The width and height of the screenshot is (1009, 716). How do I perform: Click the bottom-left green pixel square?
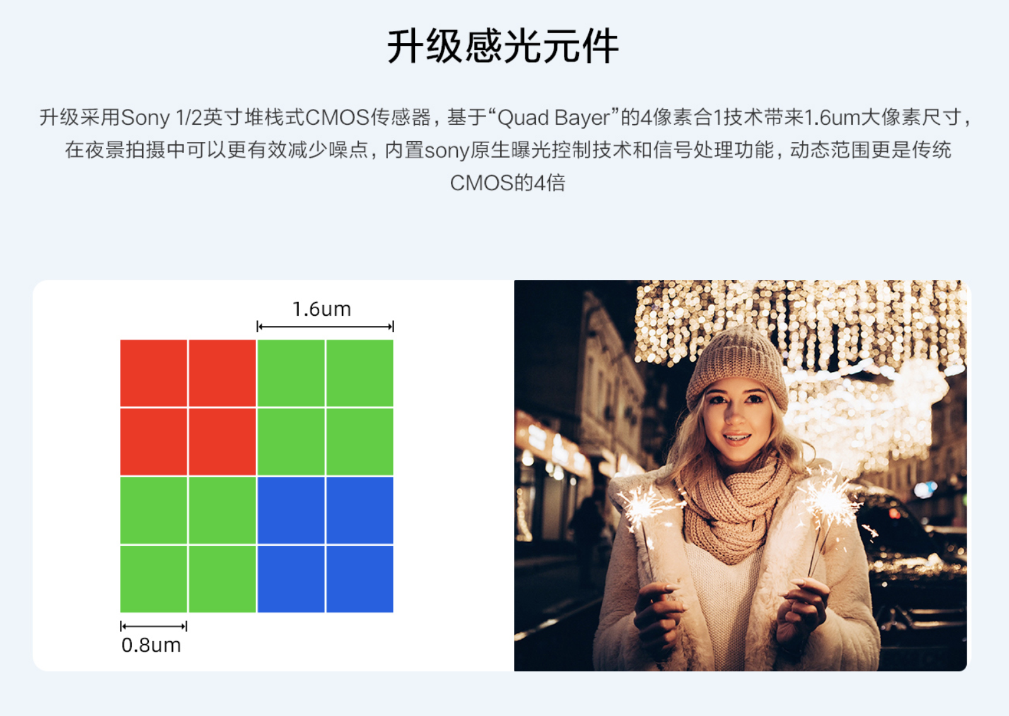coord(153,579)
